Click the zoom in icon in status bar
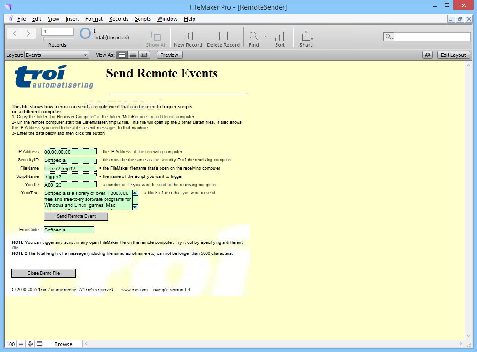This screenshot has height=352, width=477. [30, 344]
